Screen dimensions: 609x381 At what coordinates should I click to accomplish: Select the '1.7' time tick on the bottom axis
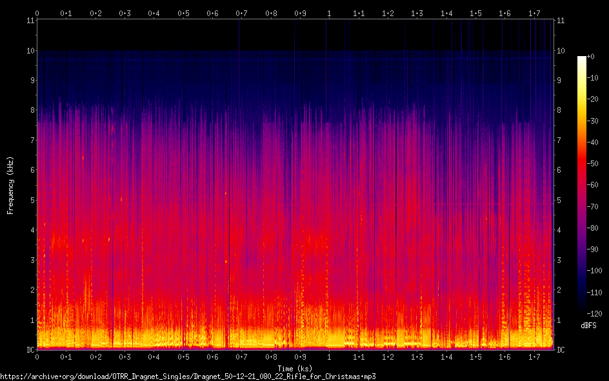pos(534,357)
